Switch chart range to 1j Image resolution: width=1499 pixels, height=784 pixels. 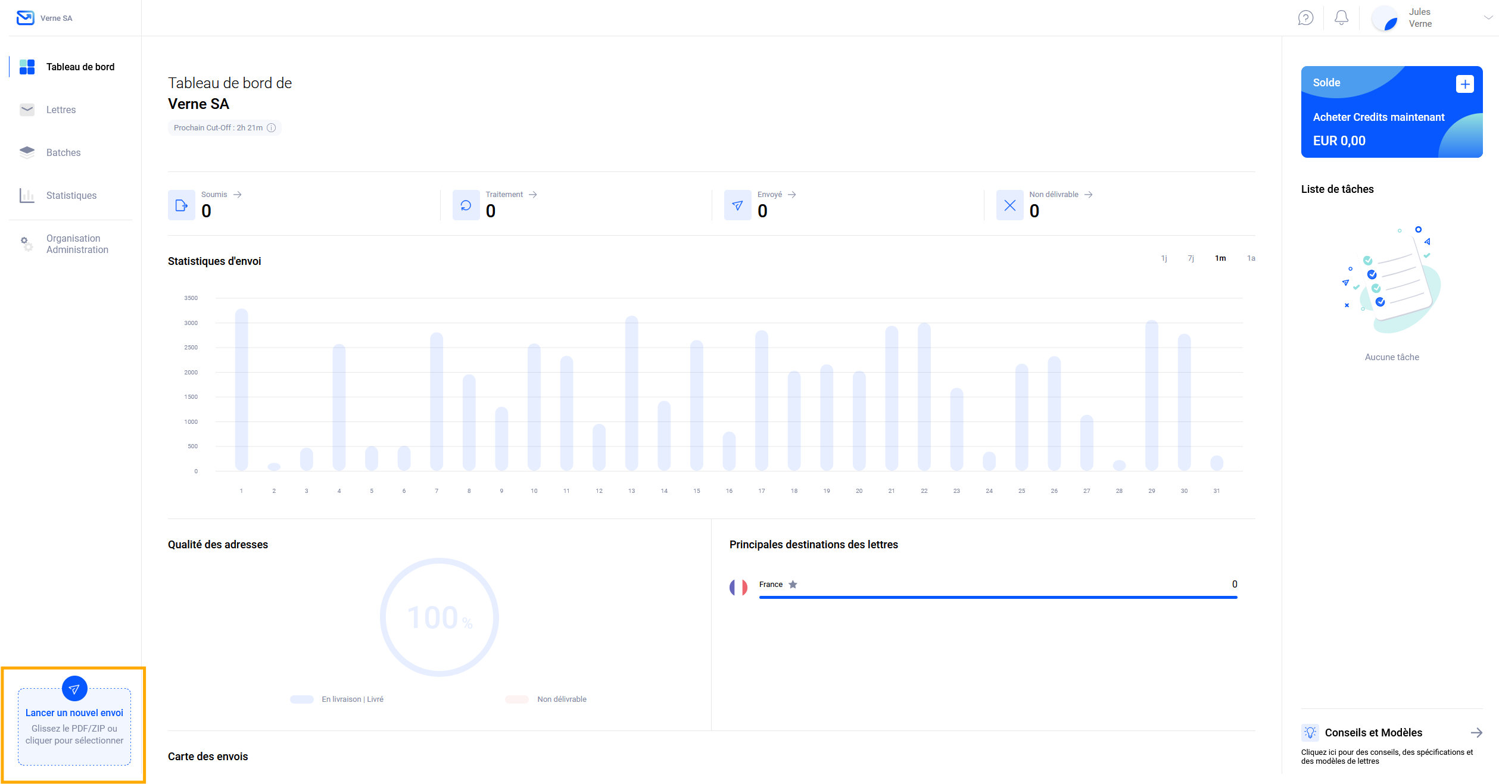1164,258
